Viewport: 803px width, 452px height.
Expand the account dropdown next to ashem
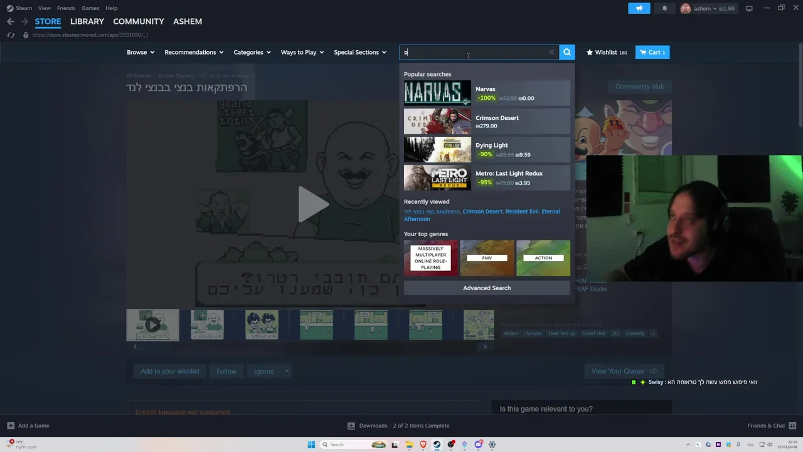coord(715,9)
